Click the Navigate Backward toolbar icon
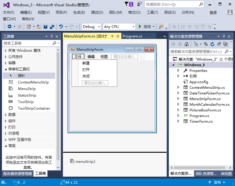This screenshot has height=186, width=235. coord(10,27)
